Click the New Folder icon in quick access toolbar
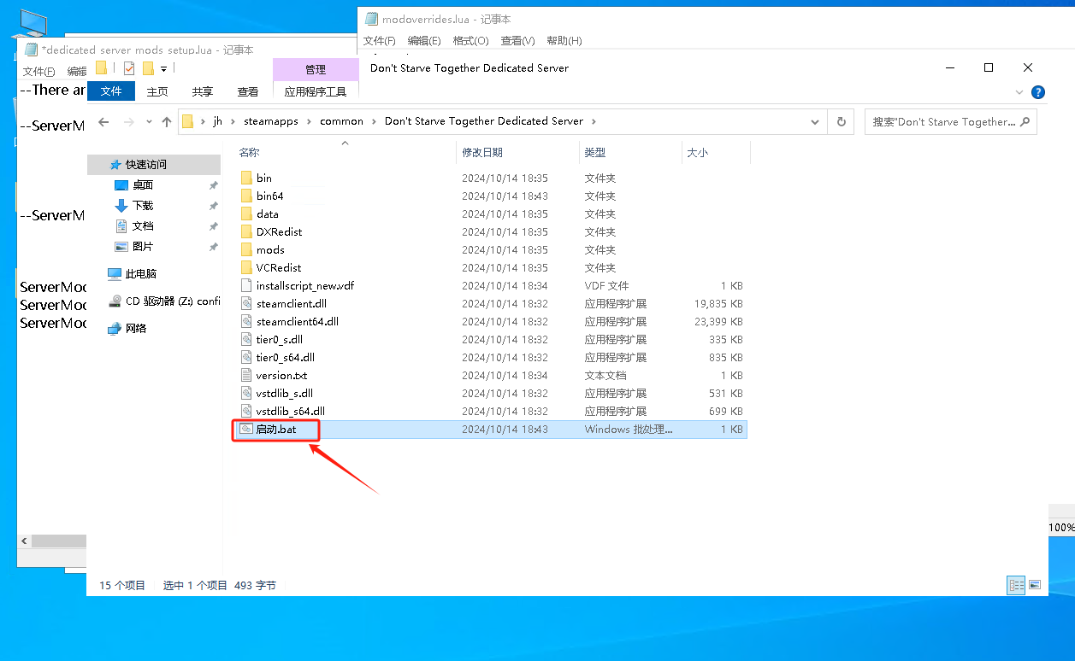1075x661 pixels. [148, 68]
